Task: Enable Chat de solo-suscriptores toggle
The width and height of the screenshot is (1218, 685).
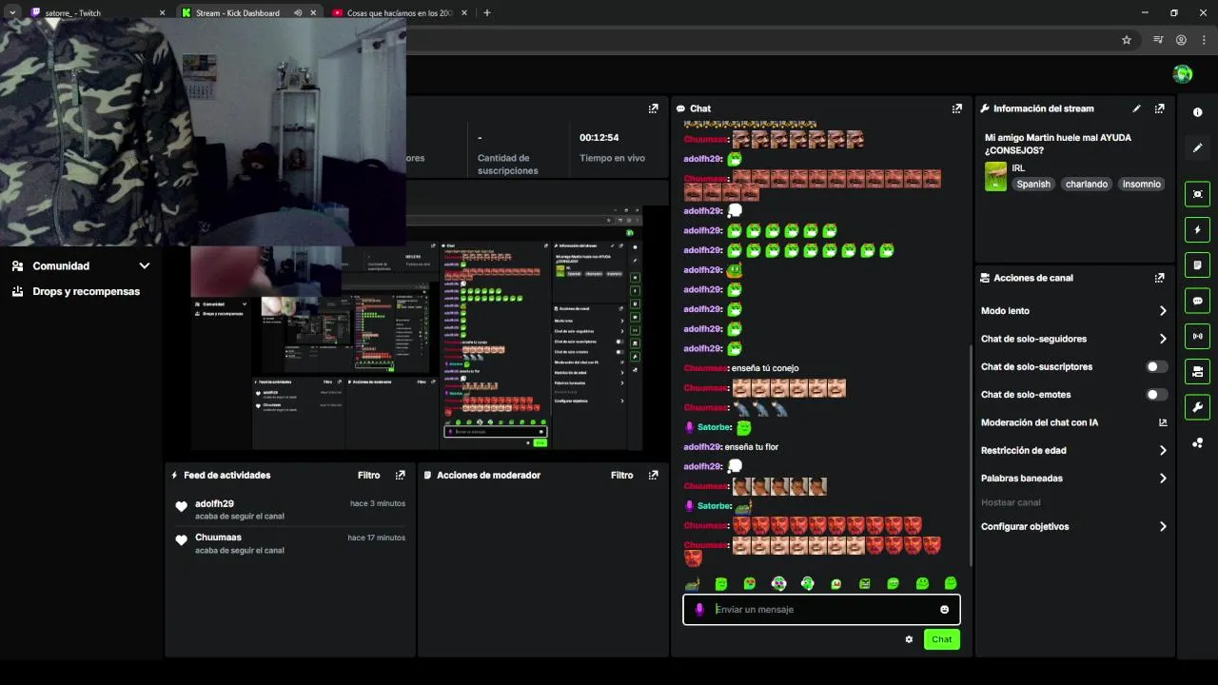Action: click(x=1156, y=366)
